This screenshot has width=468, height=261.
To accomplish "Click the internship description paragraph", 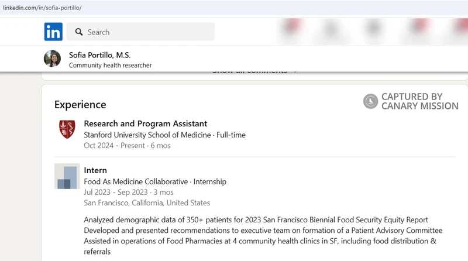I will click(263, 236).
